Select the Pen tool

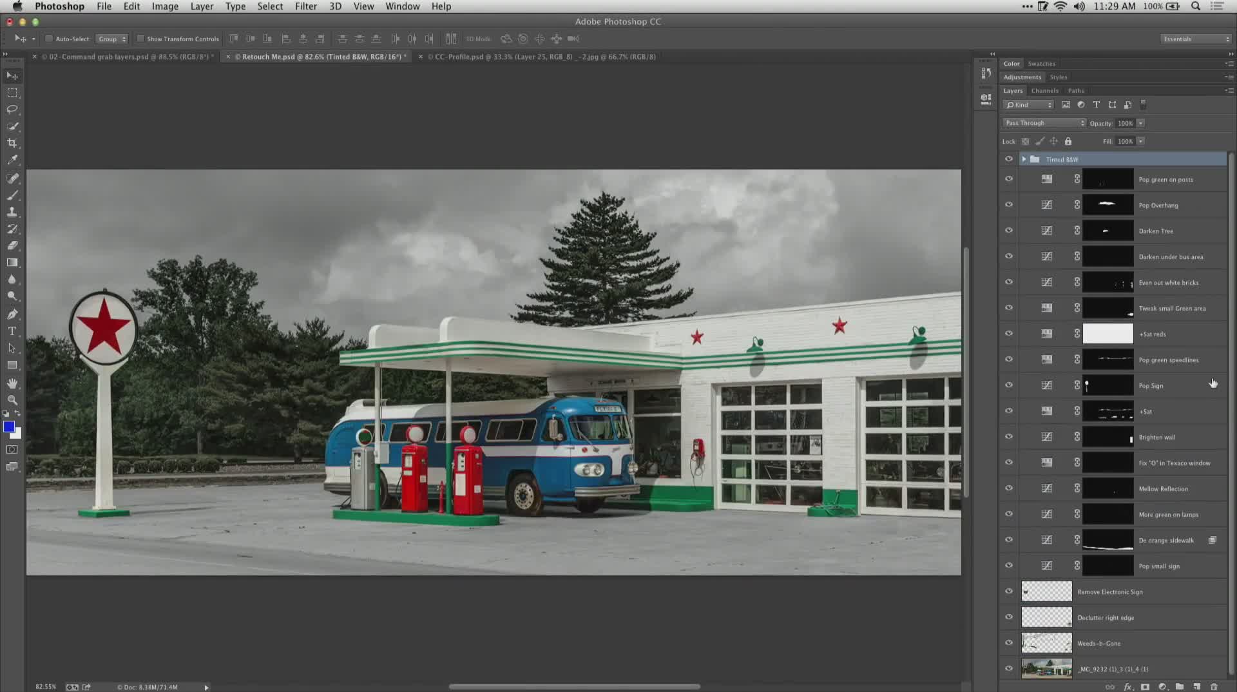coord(12,314)
